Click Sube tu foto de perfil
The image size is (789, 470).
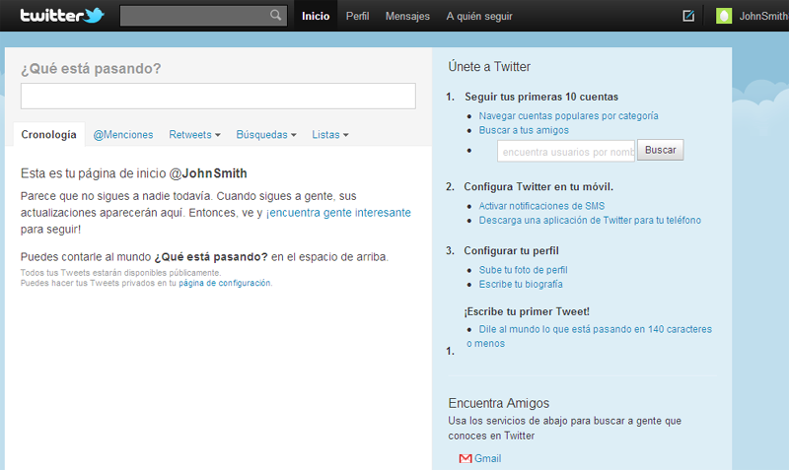pyautogui.click(x=523, y=270)
